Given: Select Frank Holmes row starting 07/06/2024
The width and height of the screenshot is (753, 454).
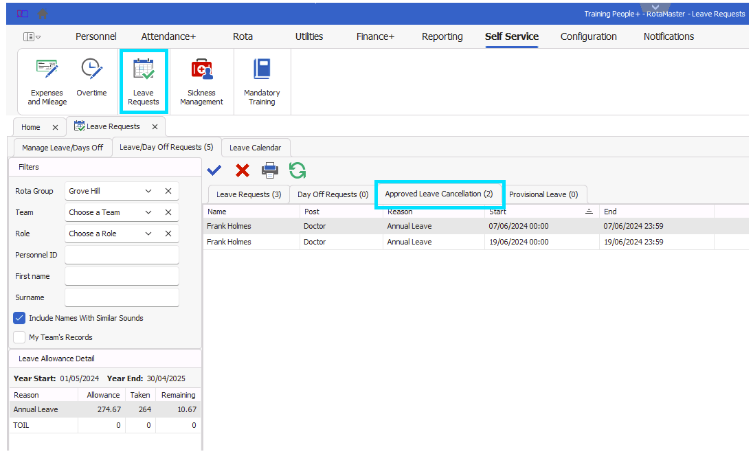Looking at the screenshot, I should [476, 226].
